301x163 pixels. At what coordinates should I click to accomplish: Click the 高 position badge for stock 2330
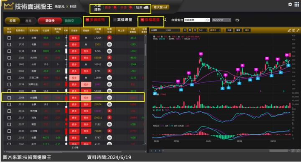(109, 131)
